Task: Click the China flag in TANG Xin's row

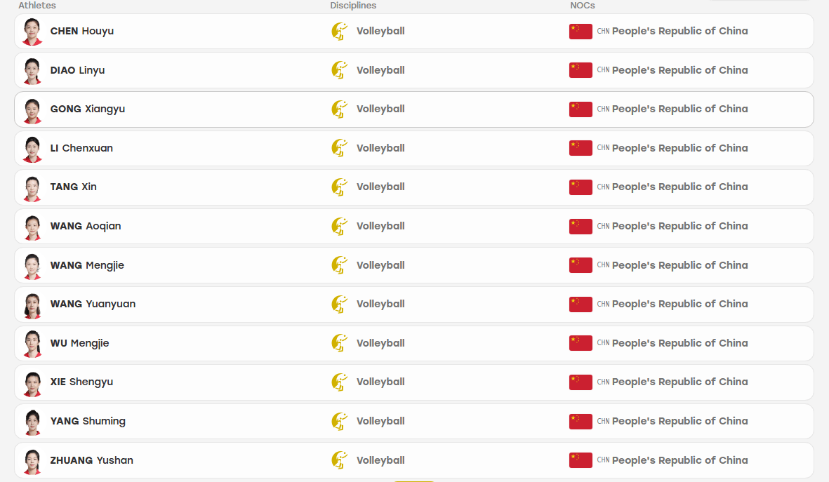Action: click(581, 187)
